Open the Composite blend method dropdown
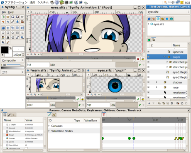191x153 pixels. 13,60
